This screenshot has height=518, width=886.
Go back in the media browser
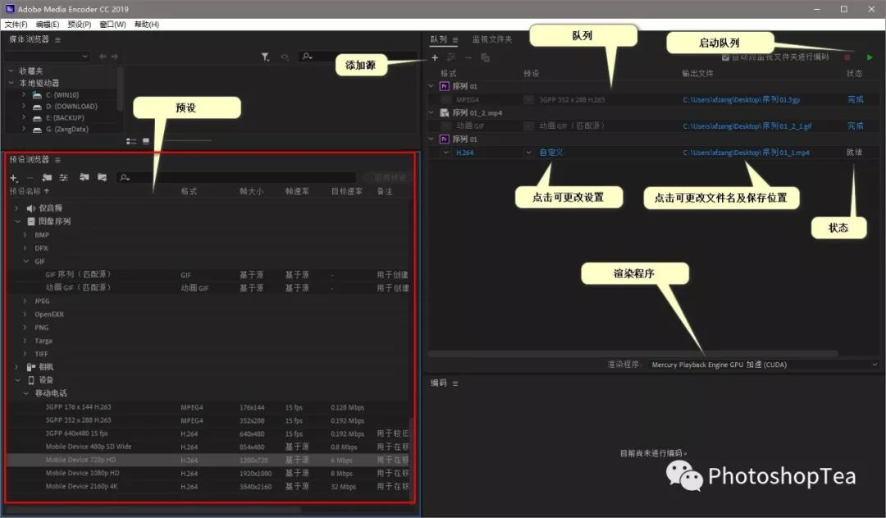pos(103,57)
